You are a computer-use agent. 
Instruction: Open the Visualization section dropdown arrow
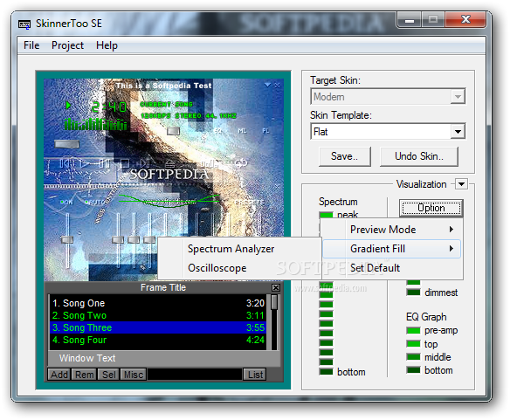pos(461,184)
